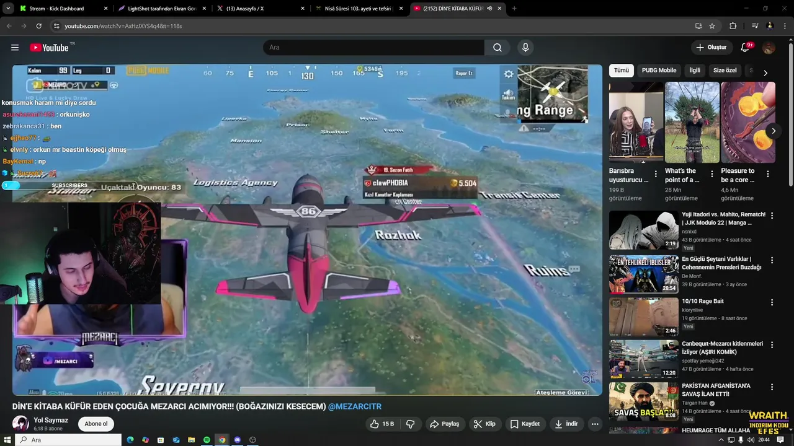Viewport: 794px width, 446px height.
Task: Click the YouTube search input field
Action: coord(373,48)
